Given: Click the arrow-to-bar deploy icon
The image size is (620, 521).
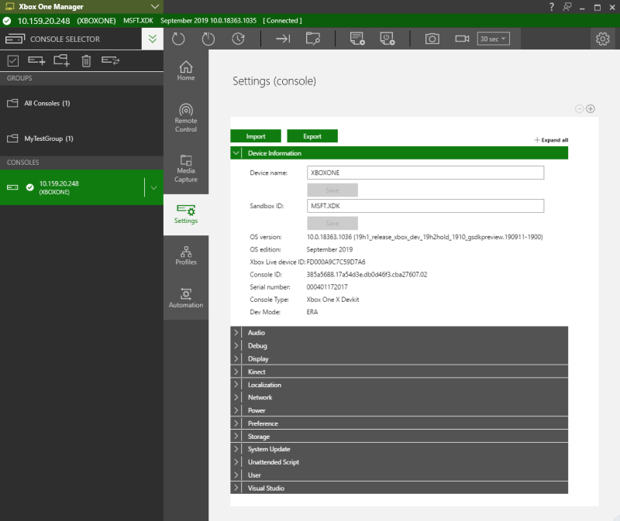Looking at the screenshot, I should click(x=283, y=39).
